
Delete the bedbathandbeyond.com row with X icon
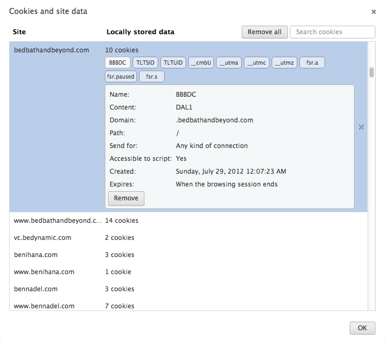361,127
